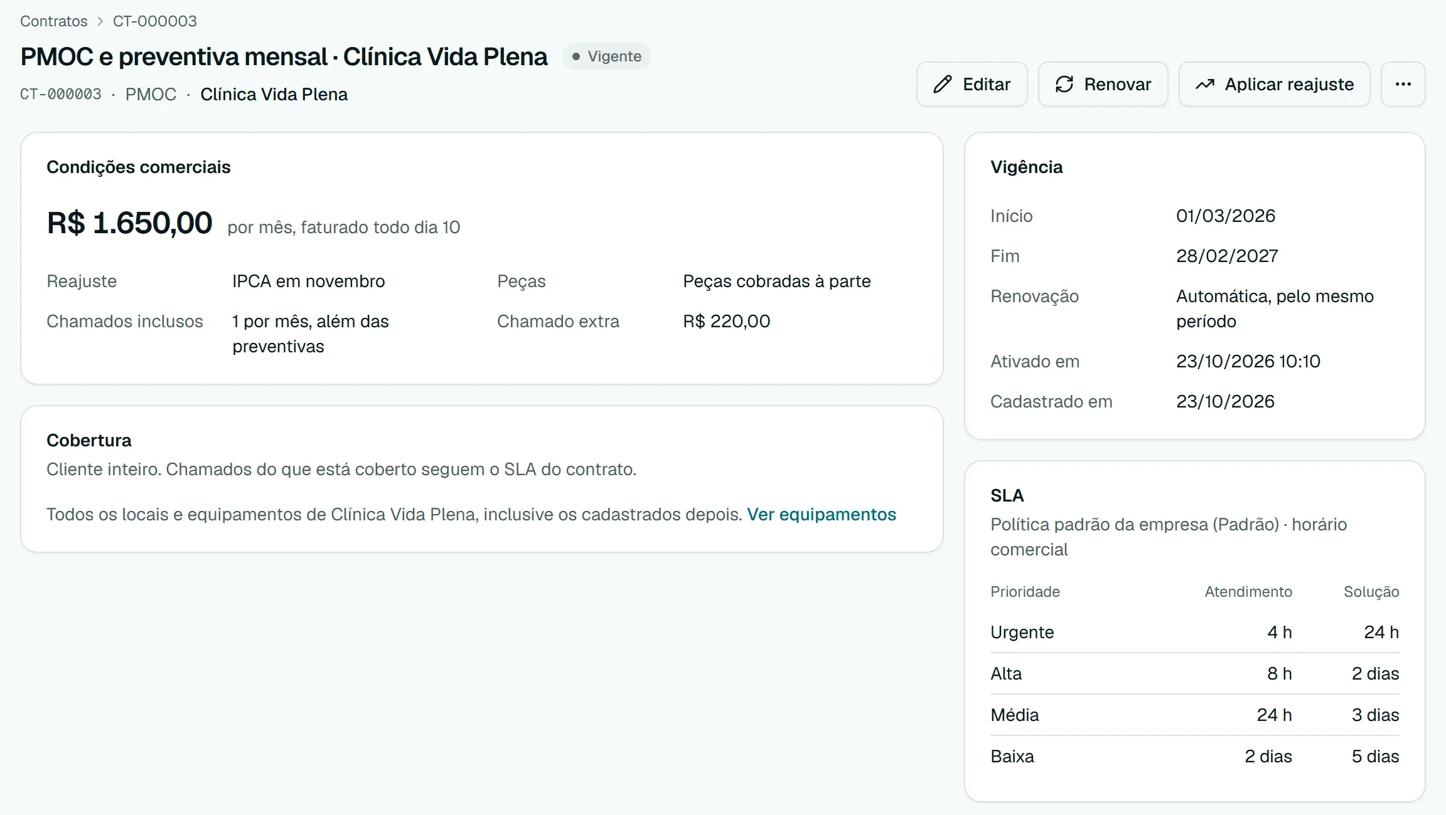The width and height of the screenshot is (1446, 815).
Task: Click the Solução column header
Action: click(x=1371, y=592)
